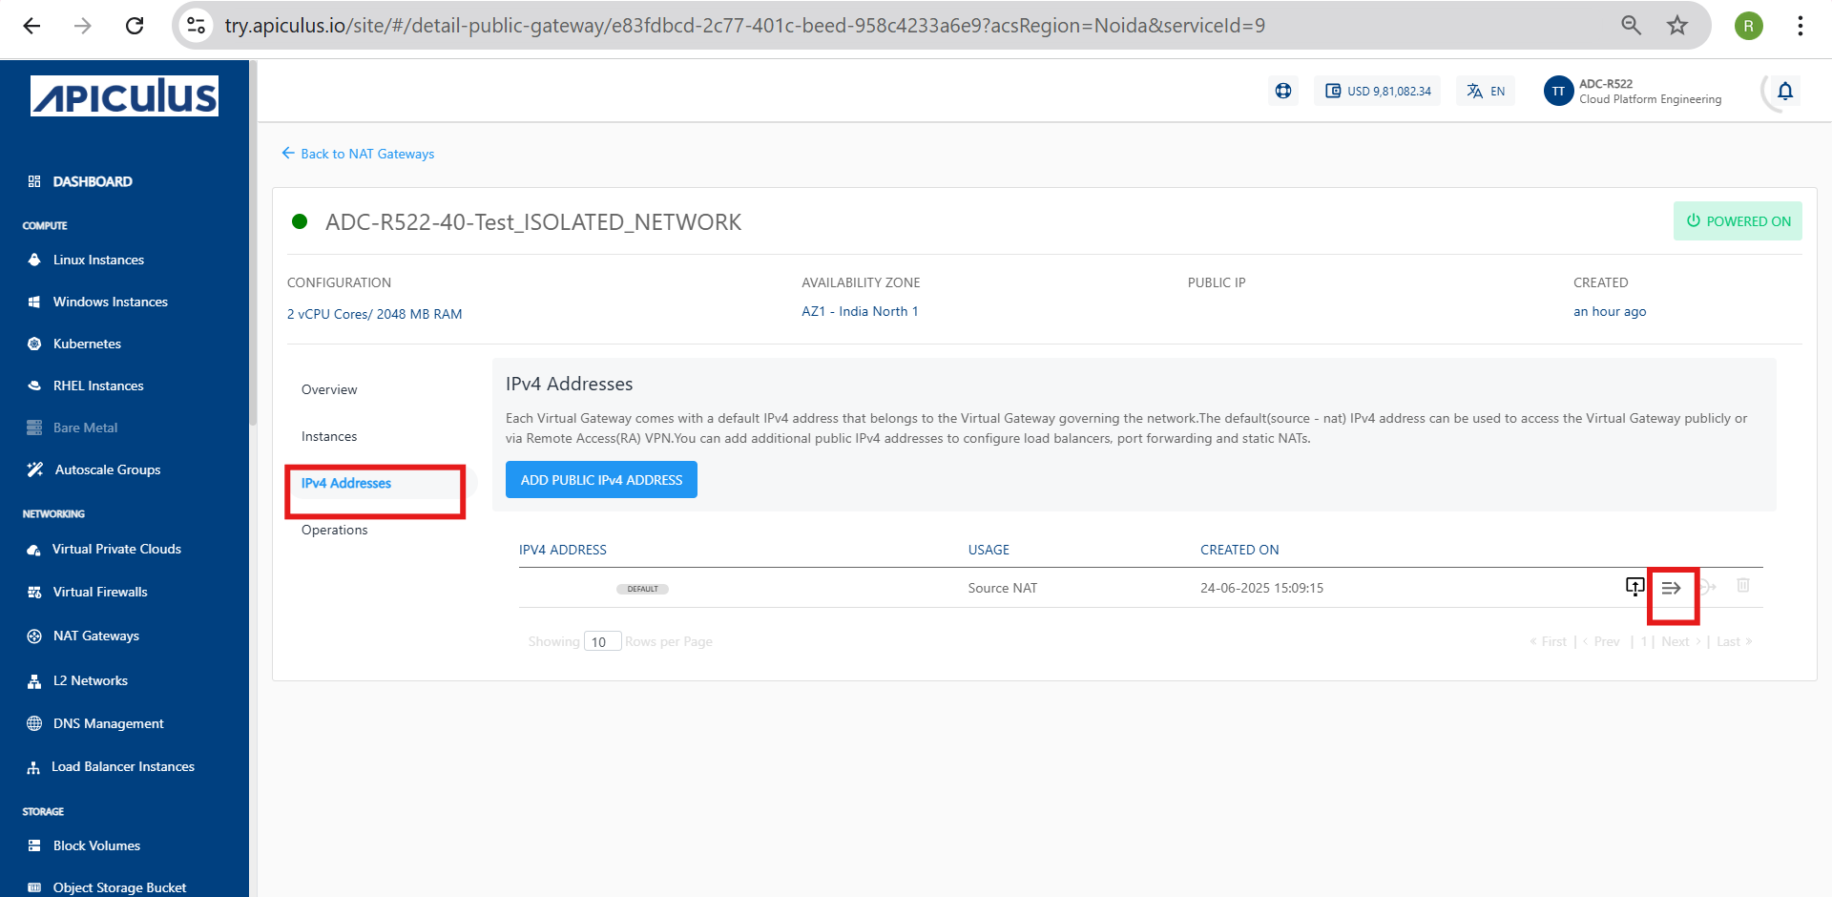
Task: Toggle the POWERED ON button
Action: pos(1738,221)
